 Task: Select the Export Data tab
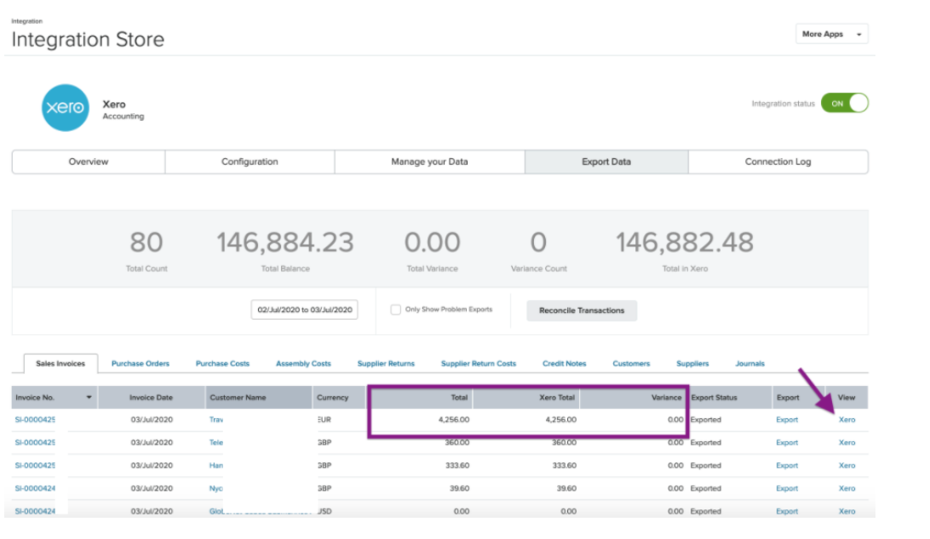[x=606, y=162]
